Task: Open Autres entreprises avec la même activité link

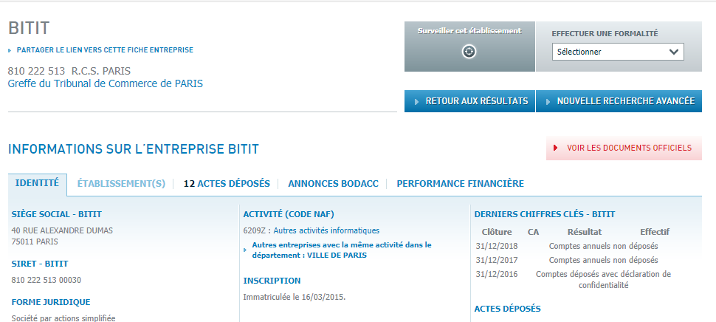Action: pos(342,250)
